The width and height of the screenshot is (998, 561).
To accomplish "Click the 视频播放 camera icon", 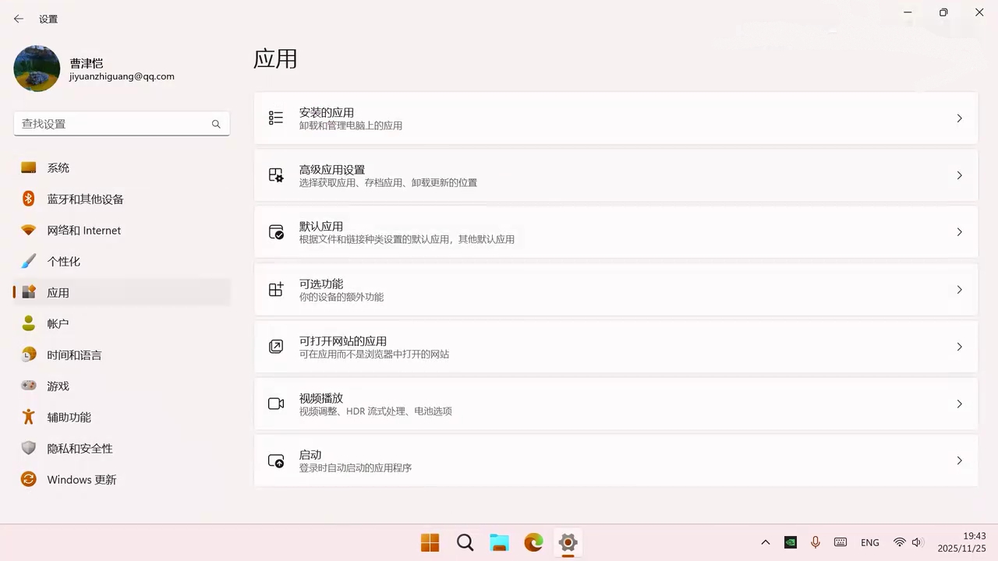I will (x=276, y=404).
